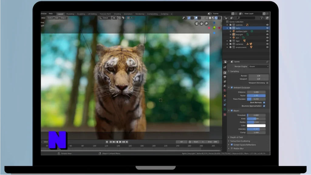Hide the tiger collection with eye icon

tap(267, 41)
